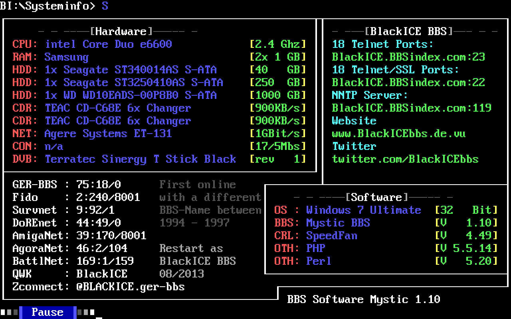The height and width of the screenshot is (319, 511).
Task: Click the Zconnect @BLACKICE.ger-bbs address
Action: point(130,287)
